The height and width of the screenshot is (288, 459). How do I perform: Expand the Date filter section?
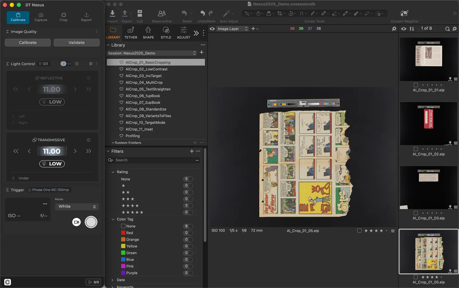tap(112, 280)
